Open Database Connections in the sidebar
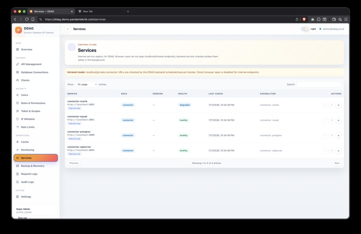The height and width of the screenshot is (234, 361). click(36, 72)
